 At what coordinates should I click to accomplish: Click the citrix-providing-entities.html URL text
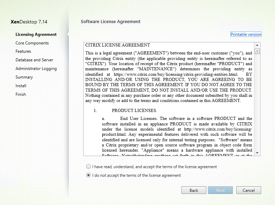pos(176,74)
